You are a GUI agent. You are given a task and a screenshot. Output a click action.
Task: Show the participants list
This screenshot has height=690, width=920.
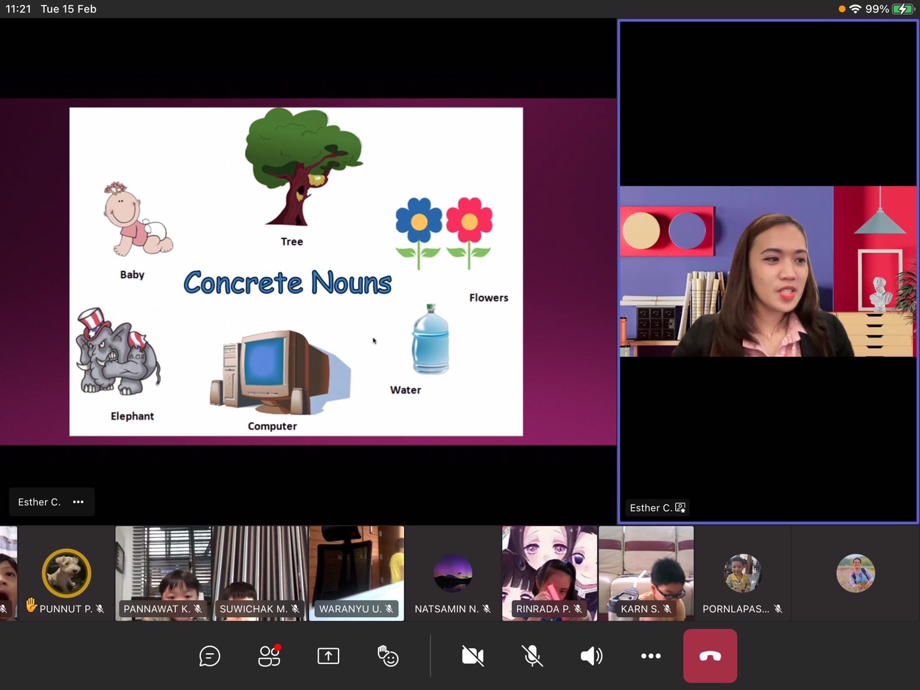click(270, 656)
